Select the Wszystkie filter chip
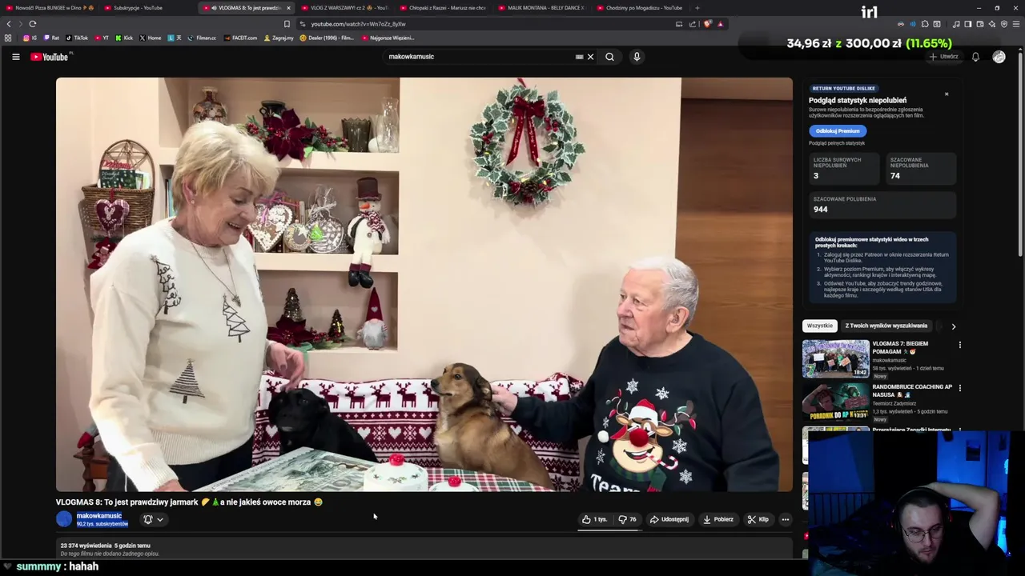This screenshot has height=576, width=1025. pyautogui.click(x=819, y=326)
